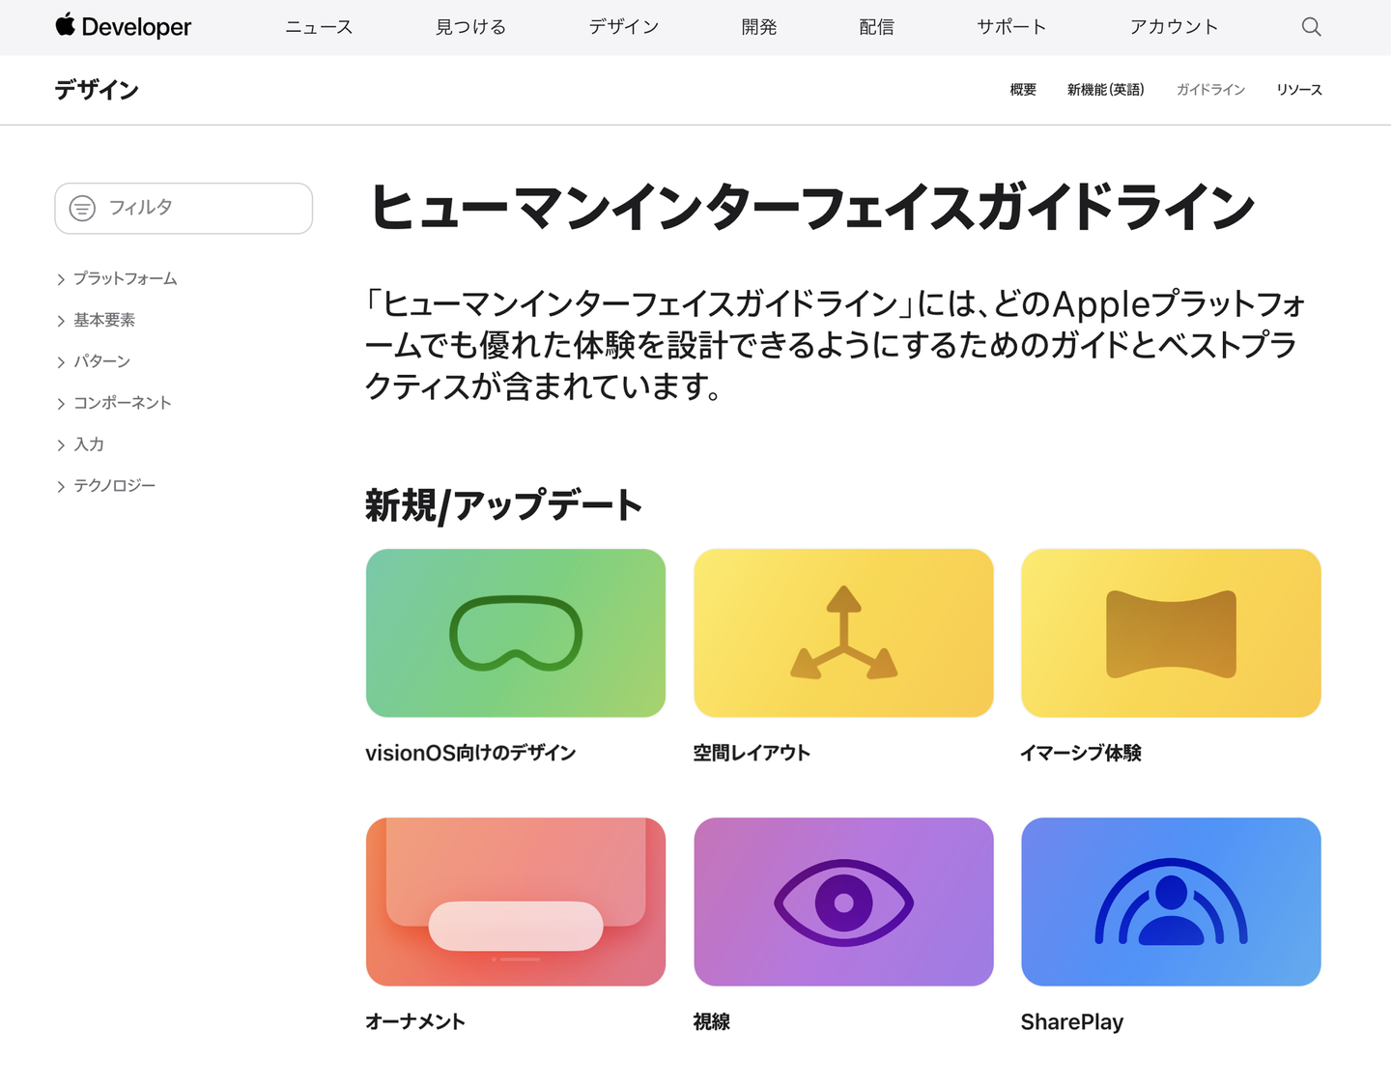The image size is (1391, 1089).
Task: Open the search magnifier icon
Action: (x=1311, y=27)
